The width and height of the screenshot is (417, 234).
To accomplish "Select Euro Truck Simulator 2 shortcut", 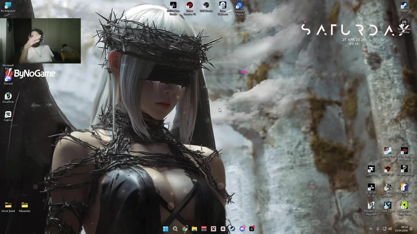I will tap(388, 191).
